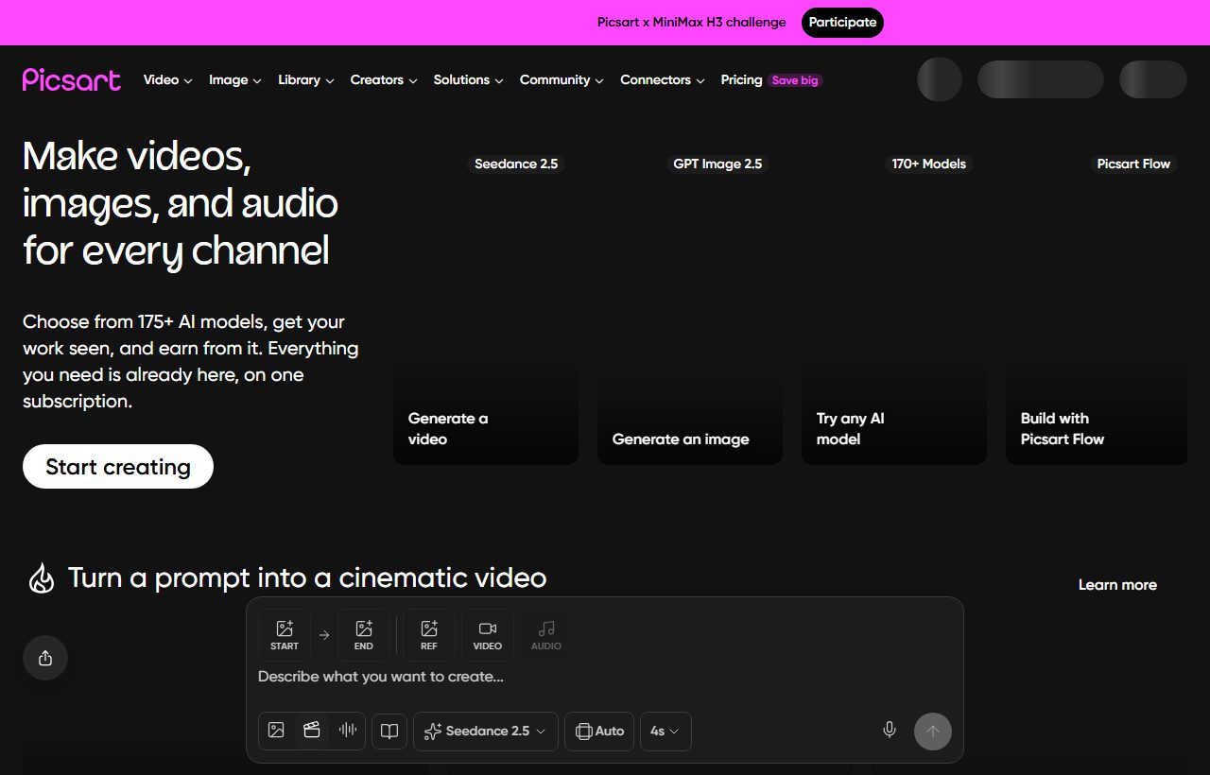The height and width of the screenshot is (775, 1210).
Task: Expand the Community menu
Action: click(562, 80)
